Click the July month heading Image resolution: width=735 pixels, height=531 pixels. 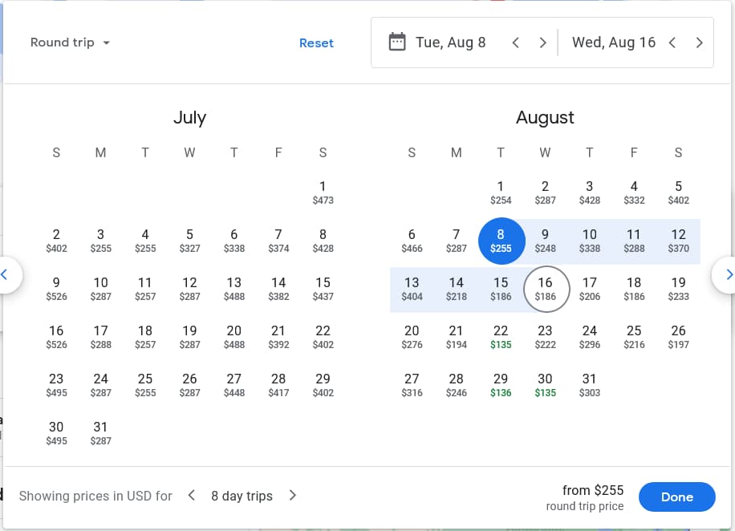[x=190, y=117]
